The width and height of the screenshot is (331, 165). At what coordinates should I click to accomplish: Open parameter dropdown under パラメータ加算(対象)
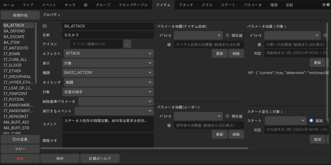293,35
